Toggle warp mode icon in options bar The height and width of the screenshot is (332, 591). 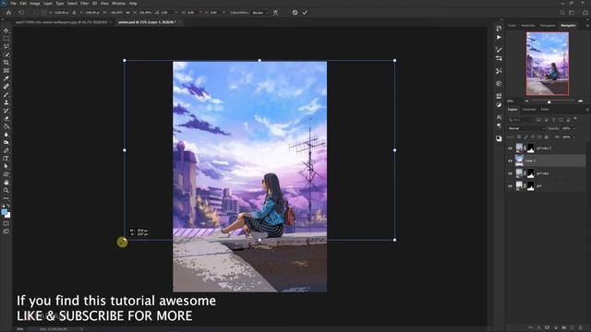click(x=276, y=12)
